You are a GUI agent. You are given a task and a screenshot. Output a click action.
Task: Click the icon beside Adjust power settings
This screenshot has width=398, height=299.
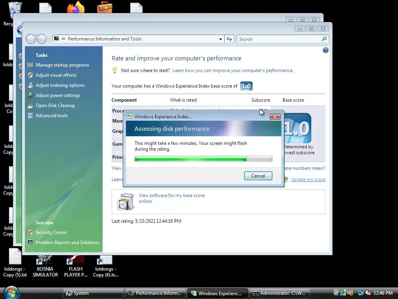[30, 95]
